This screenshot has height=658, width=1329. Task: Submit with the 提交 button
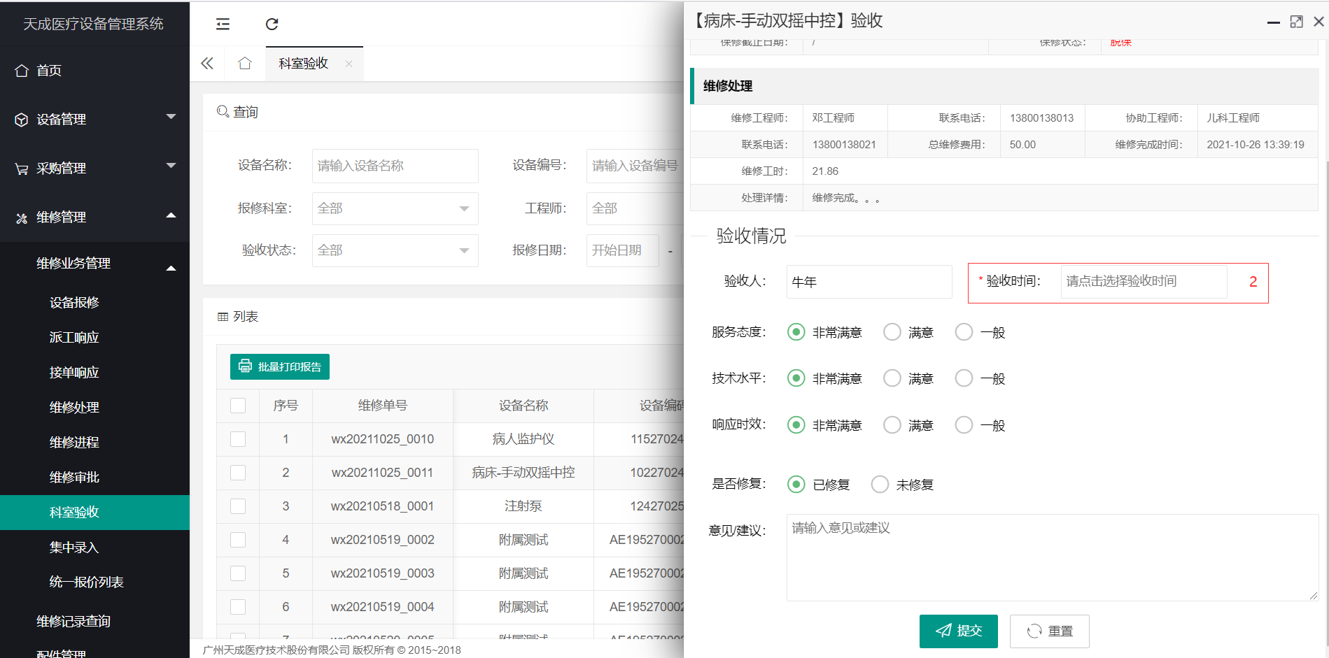pyautogui.click(x=959, y=631)
